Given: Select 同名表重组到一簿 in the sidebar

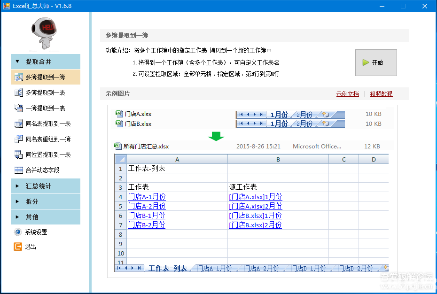Looking at the screenshot, I should click(46, 139).
